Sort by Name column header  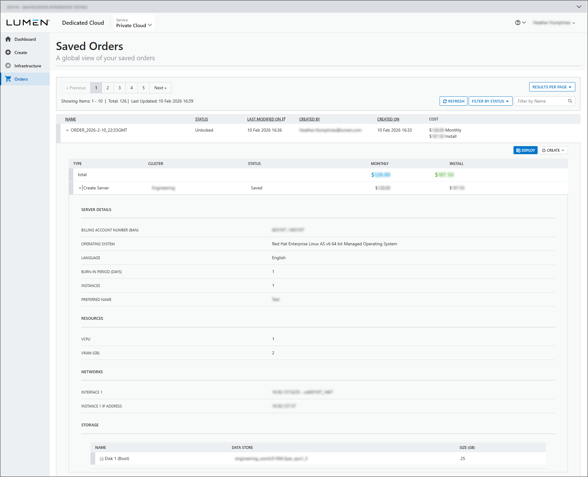[x=70, y=119]
